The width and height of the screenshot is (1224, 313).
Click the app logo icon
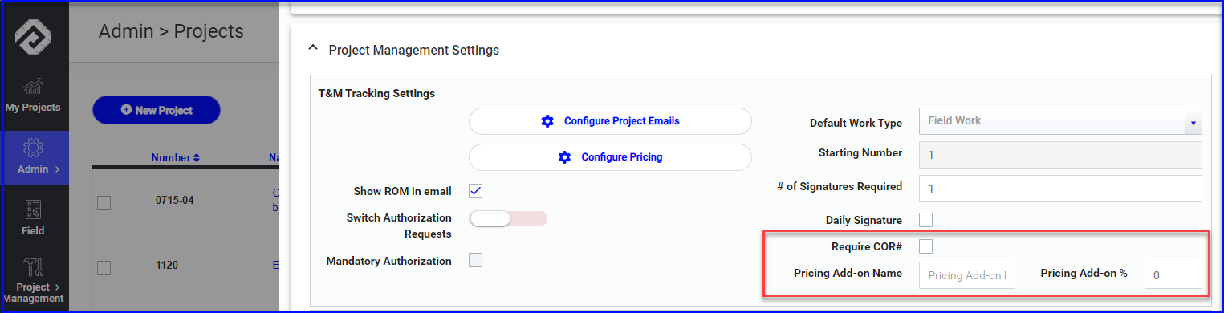point(34,37)
